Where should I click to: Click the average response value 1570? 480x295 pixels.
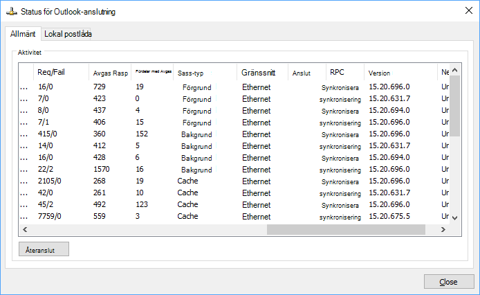tap(102, 169)
